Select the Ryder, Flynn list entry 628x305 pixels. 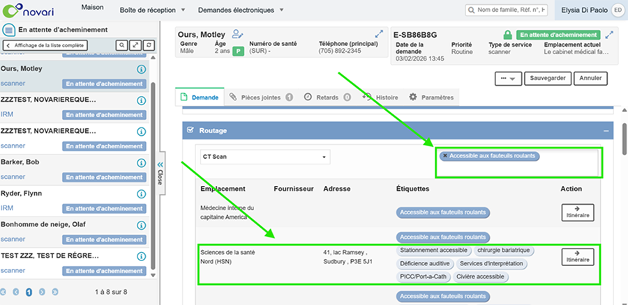(x=75, y=201)
